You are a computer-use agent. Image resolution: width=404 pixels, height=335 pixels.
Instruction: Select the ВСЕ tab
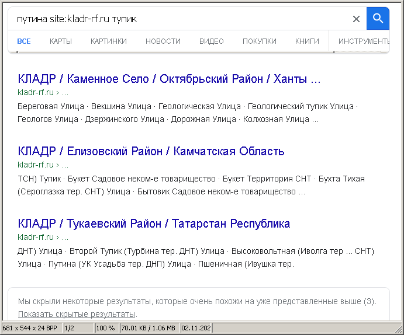coord(24,41)
